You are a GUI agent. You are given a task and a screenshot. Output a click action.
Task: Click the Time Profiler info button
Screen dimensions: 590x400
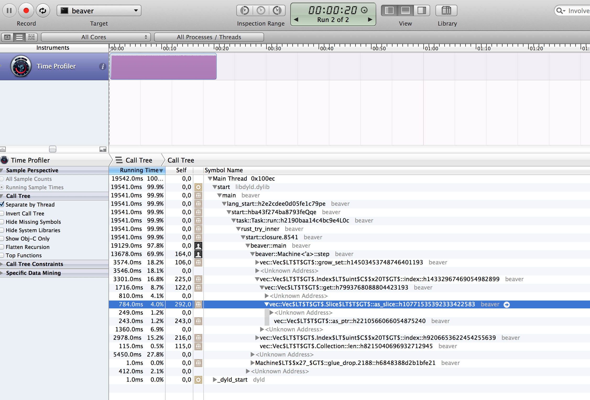click(x=102, y=66)
